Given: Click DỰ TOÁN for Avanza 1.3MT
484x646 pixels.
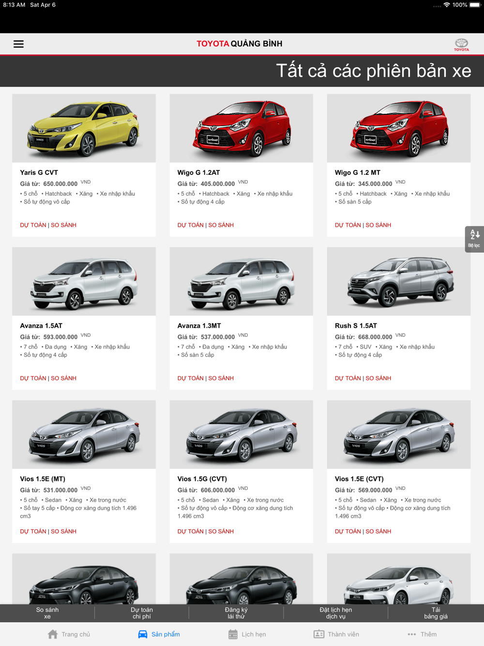Looking at the screenshot, I should (x=191, y=378).
